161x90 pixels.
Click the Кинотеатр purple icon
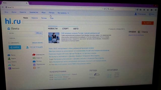10,68
